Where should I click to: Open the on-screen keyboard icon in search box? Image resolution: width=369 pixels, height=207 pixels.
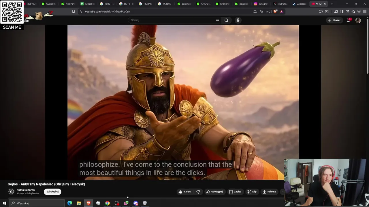click(217, 20)
